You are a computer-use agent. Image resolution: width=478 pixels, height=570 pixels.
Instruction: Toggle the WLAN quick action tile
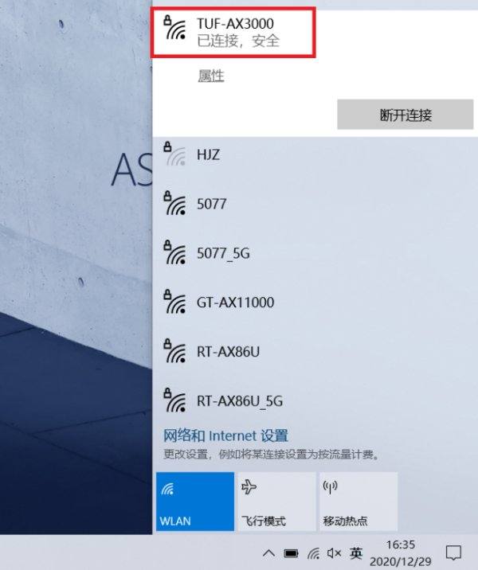point(195,502)
